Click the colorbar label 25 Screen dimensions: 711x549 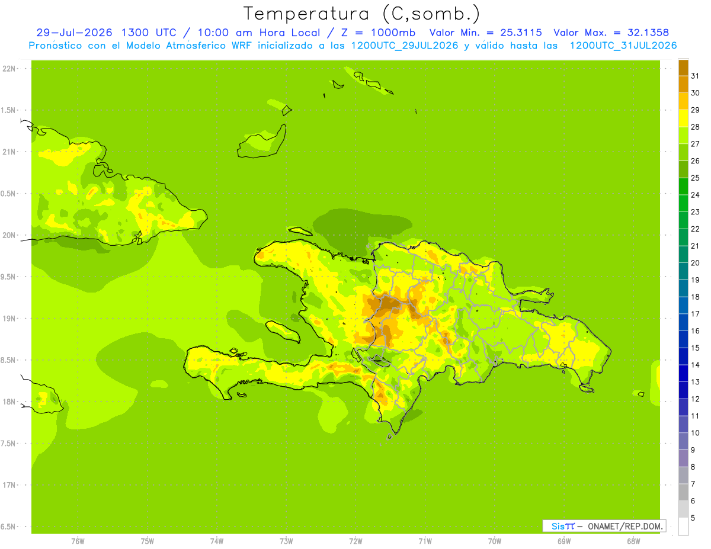pyautogui.click(x=695, y=178)
